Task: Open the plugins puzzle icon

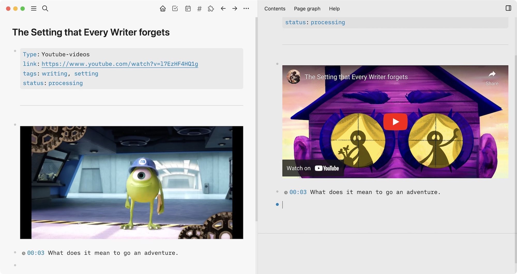Action: coord(211,8)
